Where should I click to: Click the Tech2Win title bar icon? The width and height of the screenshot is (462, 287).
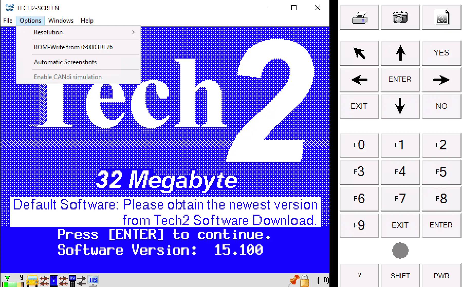coord(10,8)
